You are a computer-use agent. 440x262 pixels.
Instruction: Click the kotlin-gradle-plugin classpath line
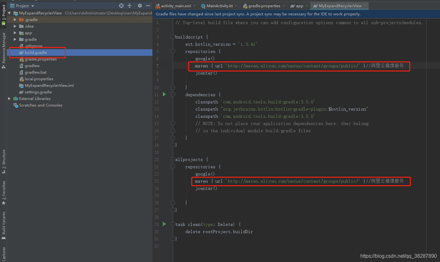(x=282, y=109)
